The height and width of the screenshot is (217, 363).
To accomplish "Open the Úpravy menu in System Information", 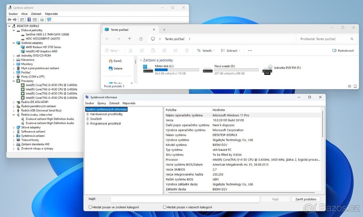I will coord(102,103).
